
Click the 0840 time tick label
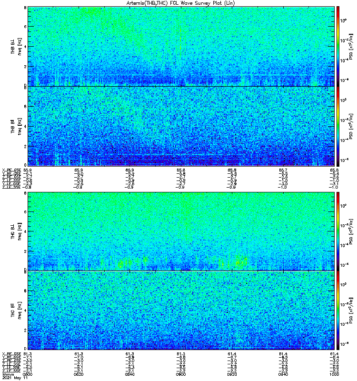click(129, 374)
